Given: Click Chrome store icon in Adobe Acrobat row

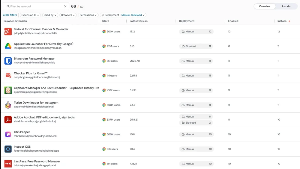Looking at the screenshot, I should click(x=104, y=119).
